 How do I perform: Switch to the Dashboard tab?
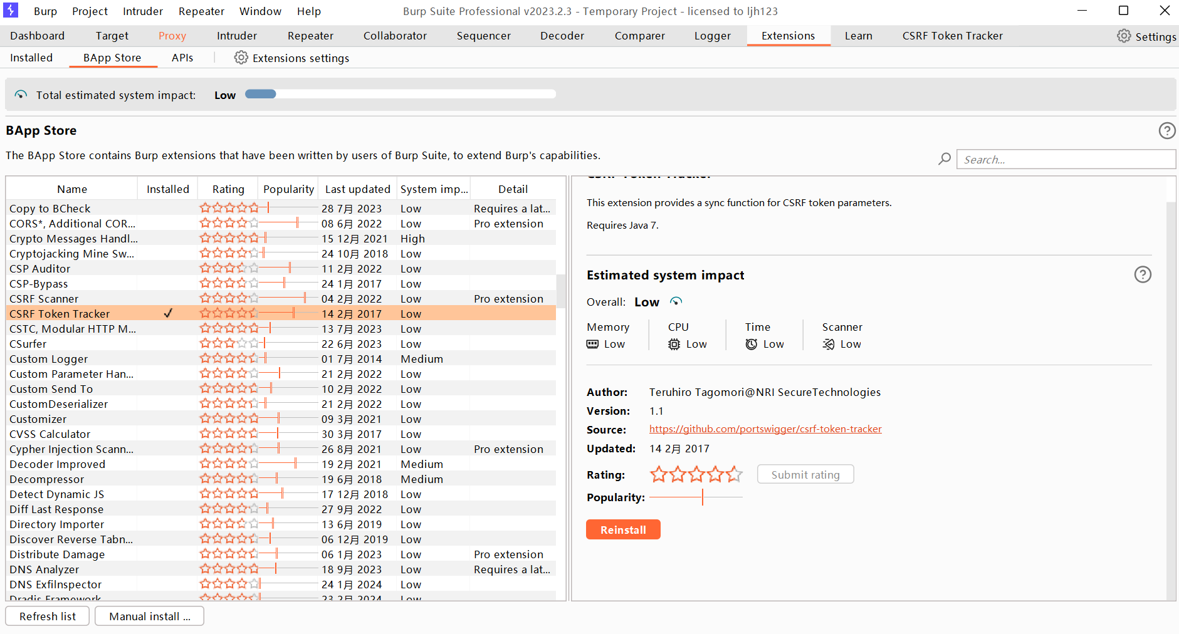(37, 36)
